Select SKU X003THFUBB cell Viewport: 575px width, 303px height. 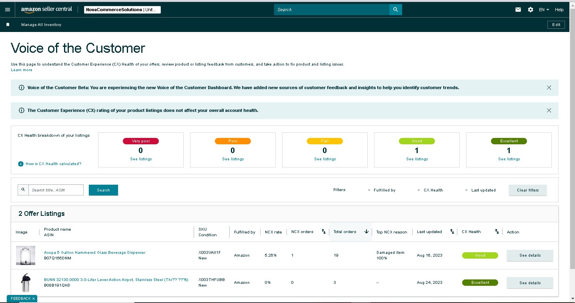[212, 280]
